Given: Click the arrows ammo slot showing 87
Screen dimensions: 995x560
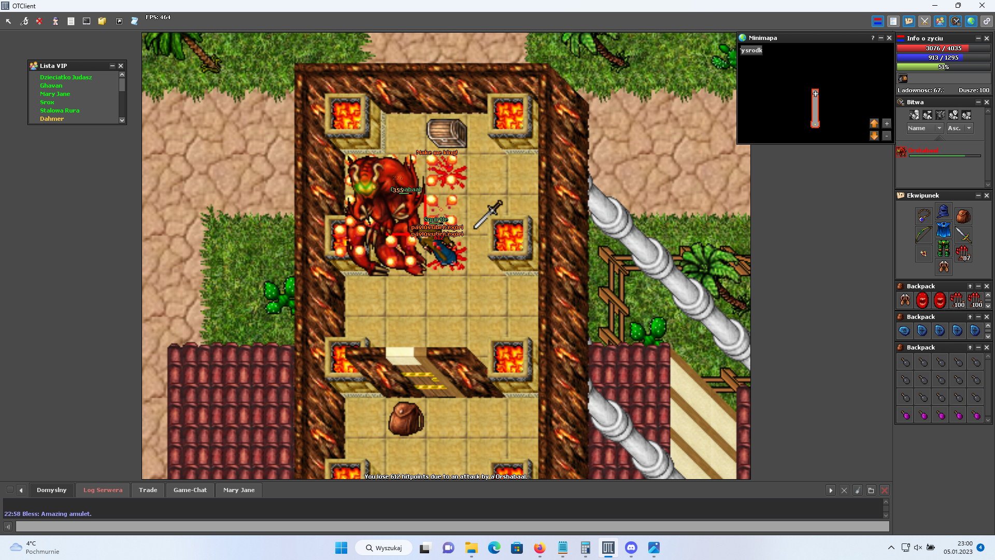Looking at the screenshot, I should point(963,254).
